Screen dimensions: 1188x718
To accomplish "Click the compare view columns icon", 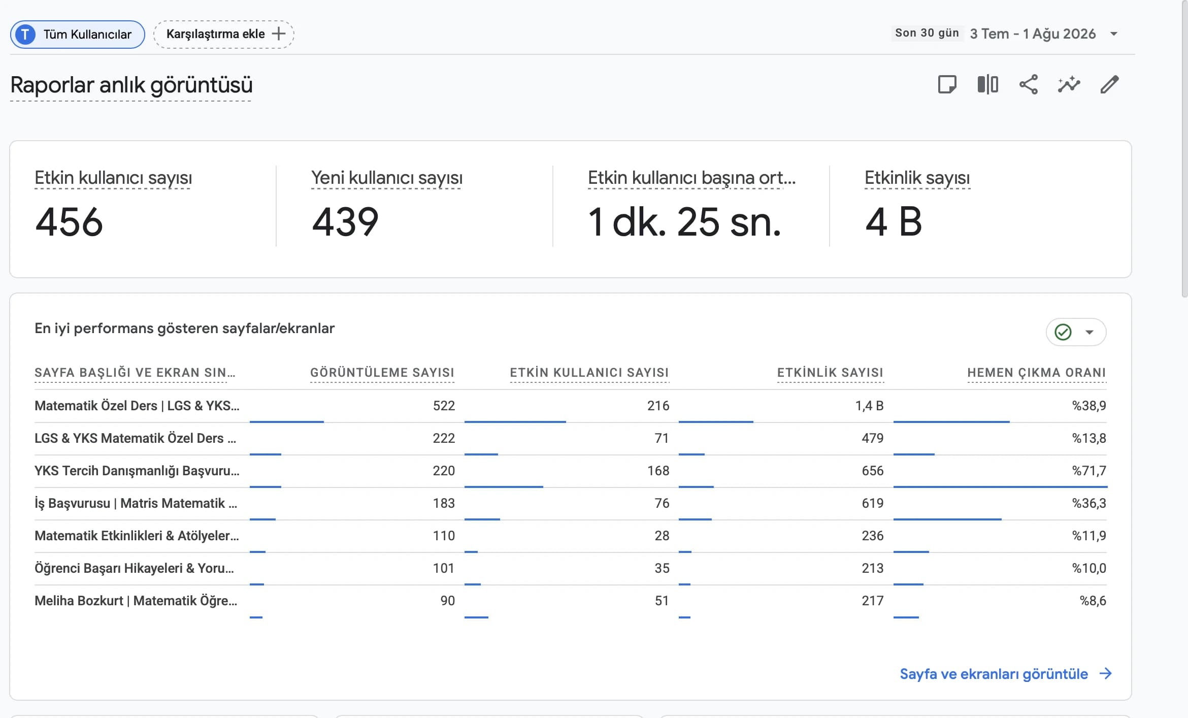I will coord(987,84).
